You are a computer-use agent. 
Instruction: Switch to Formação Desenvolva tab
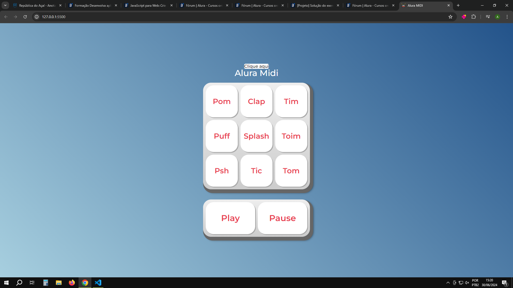pyautogui.click(x=93, y=5)
